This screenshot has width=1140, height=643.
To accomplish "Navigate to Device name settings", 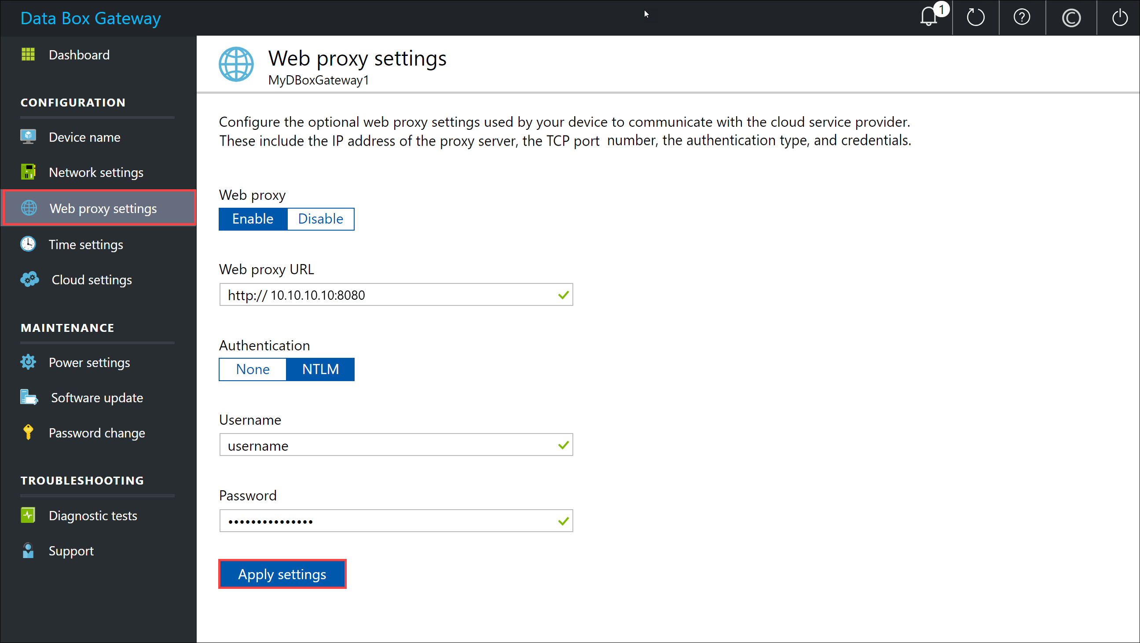I will click(x=84, y=136).
